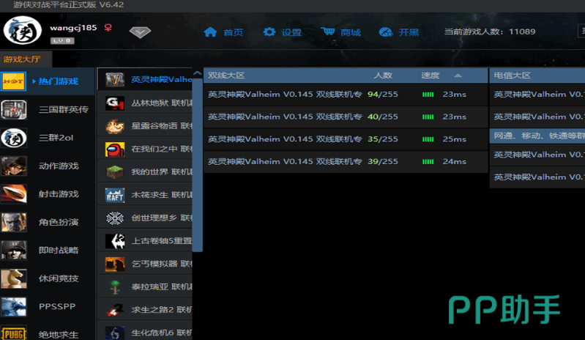
Task: Click the 速度 column header
Action: click(431, 75)
